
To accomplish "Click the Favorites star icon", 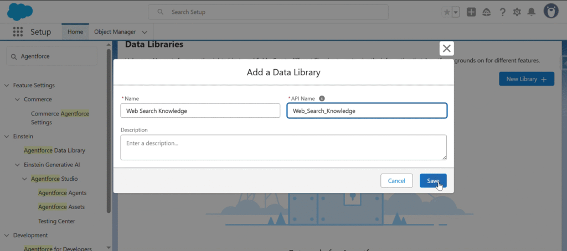I will click(x=447, y=12).
